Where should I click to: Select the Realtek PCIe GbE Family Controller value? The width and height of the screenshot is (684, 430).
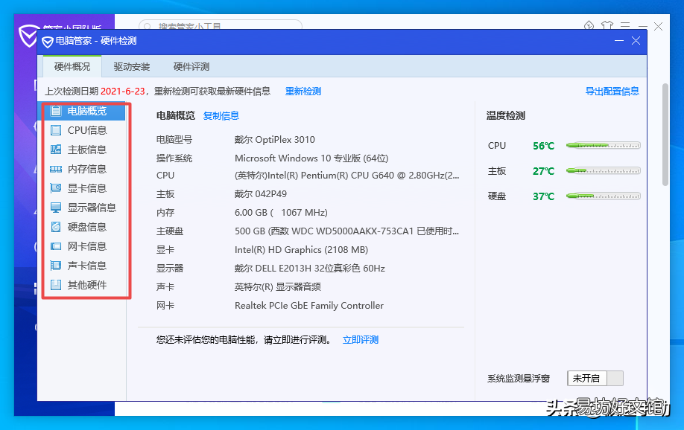coord(309,306)
